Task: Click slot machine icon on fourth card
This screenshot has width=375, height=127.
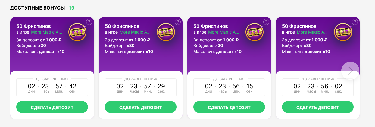Action: click(343, 32)
